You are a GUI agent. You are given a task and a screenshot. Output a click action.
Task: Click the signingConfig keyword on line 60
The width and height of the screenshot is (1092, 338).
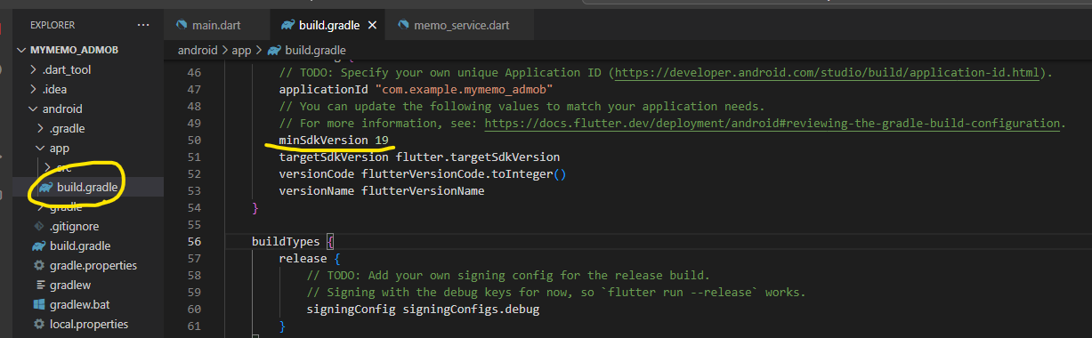(351, 309)
